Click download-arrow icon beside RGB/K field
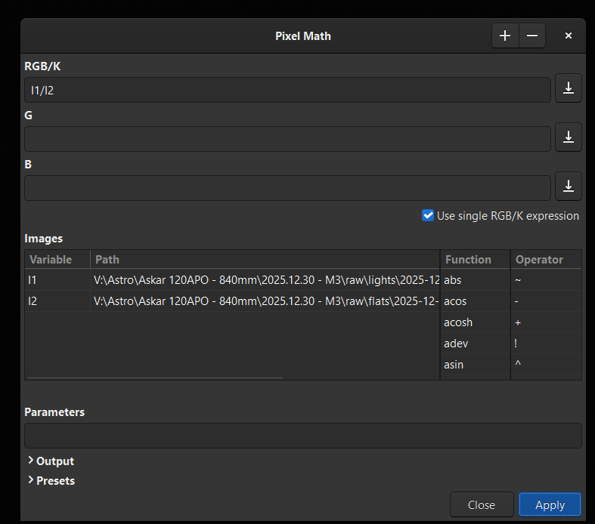The height and width of the screenshot is (524, 595). (568, 88)
